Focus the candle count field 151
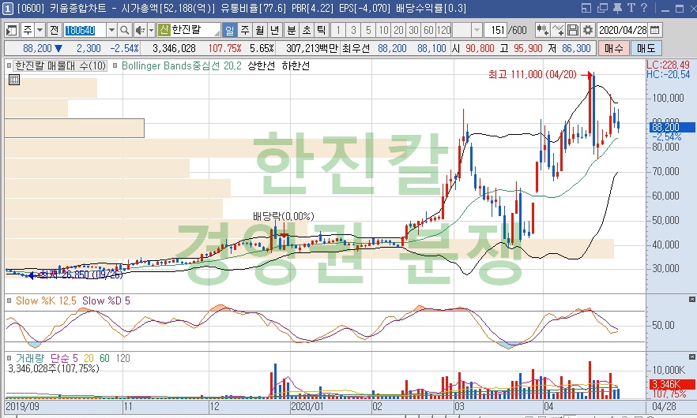 point(495,30)
